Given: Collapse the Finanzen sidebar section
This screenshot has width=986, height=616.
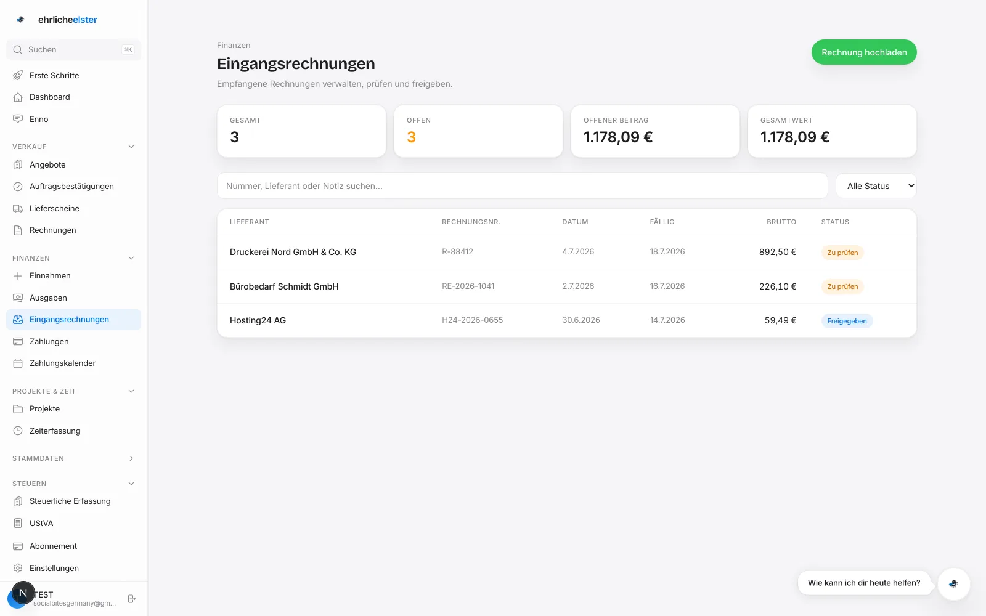Looking at the screenshot, I should click(131, 258).
